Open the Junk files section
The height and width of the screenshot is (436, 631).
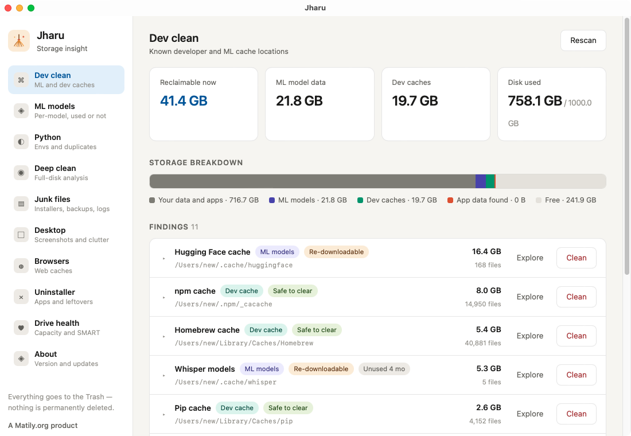(67, 204)
